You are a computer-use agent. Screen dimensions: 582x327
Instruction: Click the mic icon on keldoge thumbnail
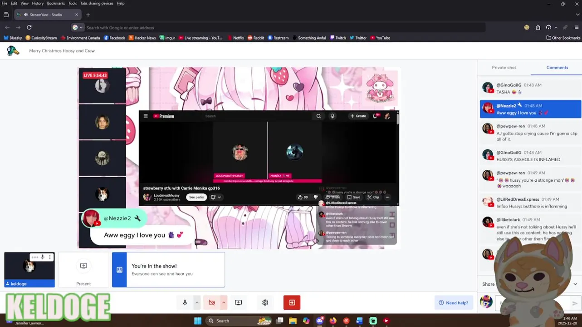point(43,258)
